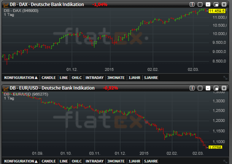
Task: Open the KONFIGURATION menu in the EUR/USD chart
Action: point(21,161)
